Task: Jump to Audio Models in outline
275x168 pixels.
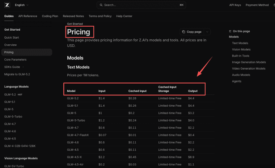Action: [x=241, y=75]
